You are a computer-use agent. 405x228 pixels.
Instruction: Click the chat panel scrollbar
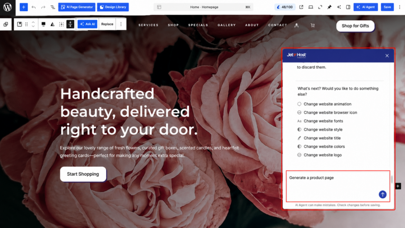(392, 179)
